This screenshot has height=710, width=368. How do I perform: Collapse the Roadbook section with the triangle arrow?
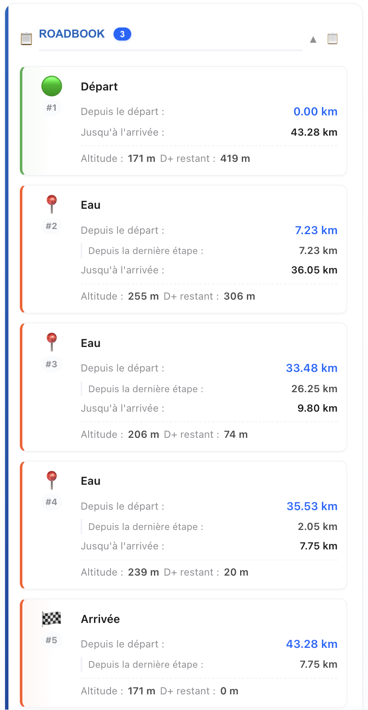click(x=313, y=40)
